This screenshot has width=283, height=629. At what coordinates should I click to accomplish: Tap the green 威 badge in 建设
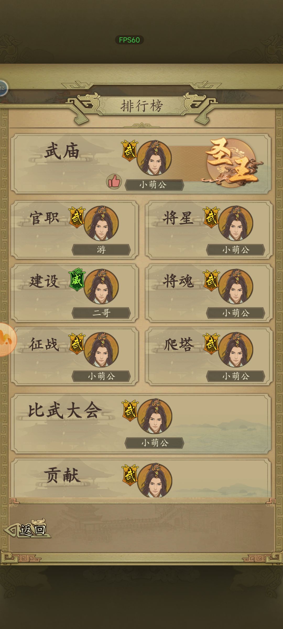77,279
